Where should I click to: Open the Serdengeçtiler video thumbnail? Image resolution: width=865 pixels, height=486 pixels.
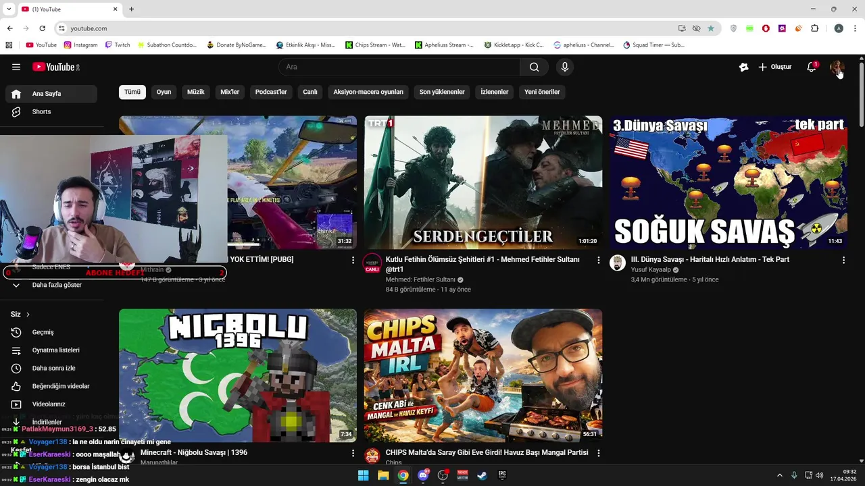click(483, 182)
